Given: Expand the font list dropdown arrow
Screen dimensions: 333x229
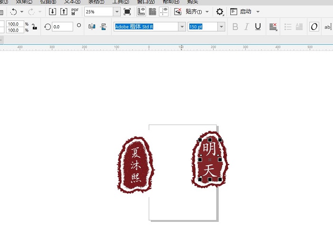Looking at the screenshot, I should coord(182,27).
